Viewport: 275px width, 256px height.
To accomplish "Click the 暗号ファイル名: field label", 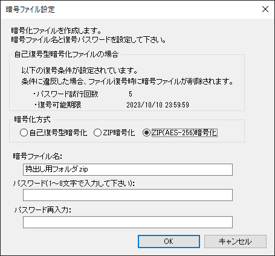I will pyautogui.click(x=37, y=156).
